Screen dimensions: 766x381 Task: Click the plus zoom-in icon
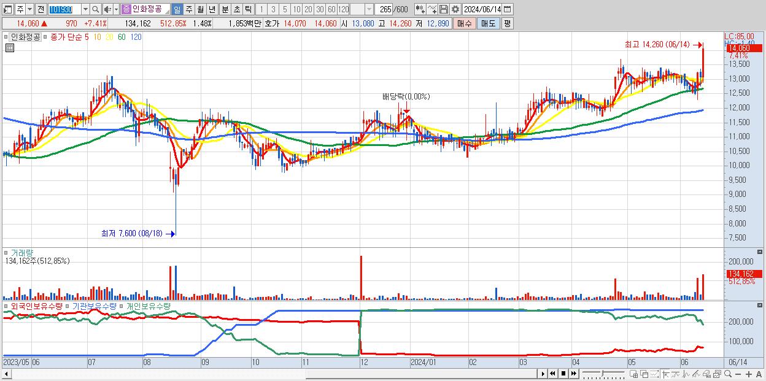coord(749,374)
